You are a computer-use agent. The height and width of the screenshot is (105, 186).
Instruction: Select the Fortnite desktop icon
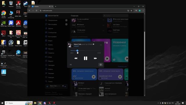tap(3, 73)
